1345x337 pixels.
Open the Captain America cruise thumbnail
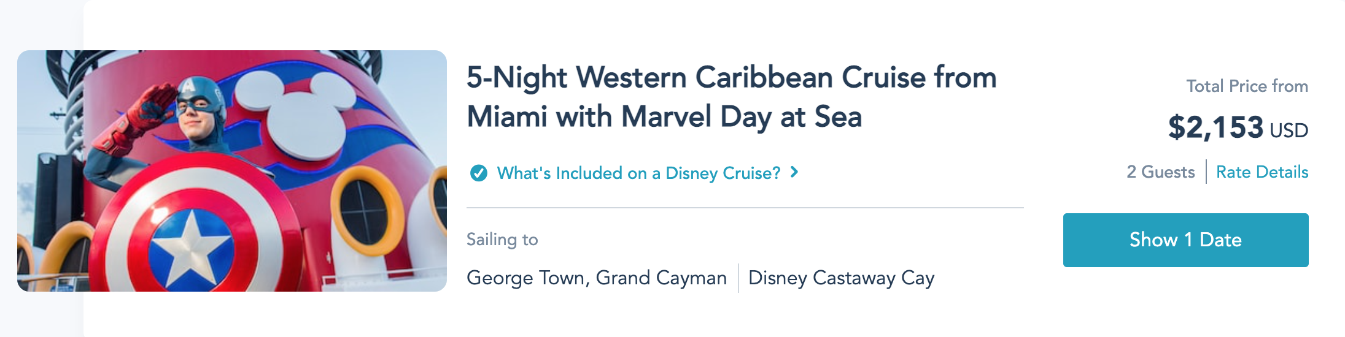[x=232, y=171]
